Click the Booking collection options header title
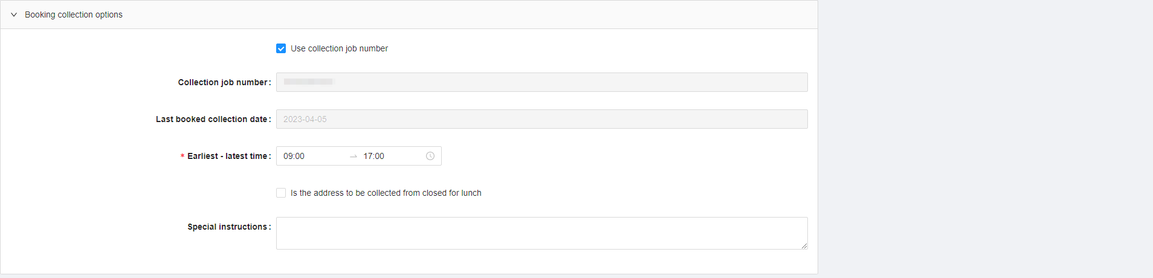Viewport: 1153px width, 278px height. coord(74,15)
